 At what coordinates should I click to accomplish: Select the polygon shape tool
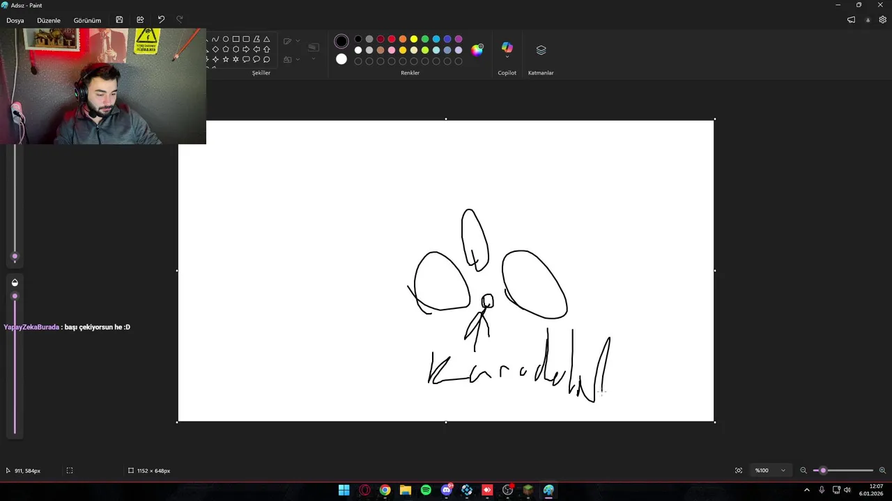click(256, 39)
